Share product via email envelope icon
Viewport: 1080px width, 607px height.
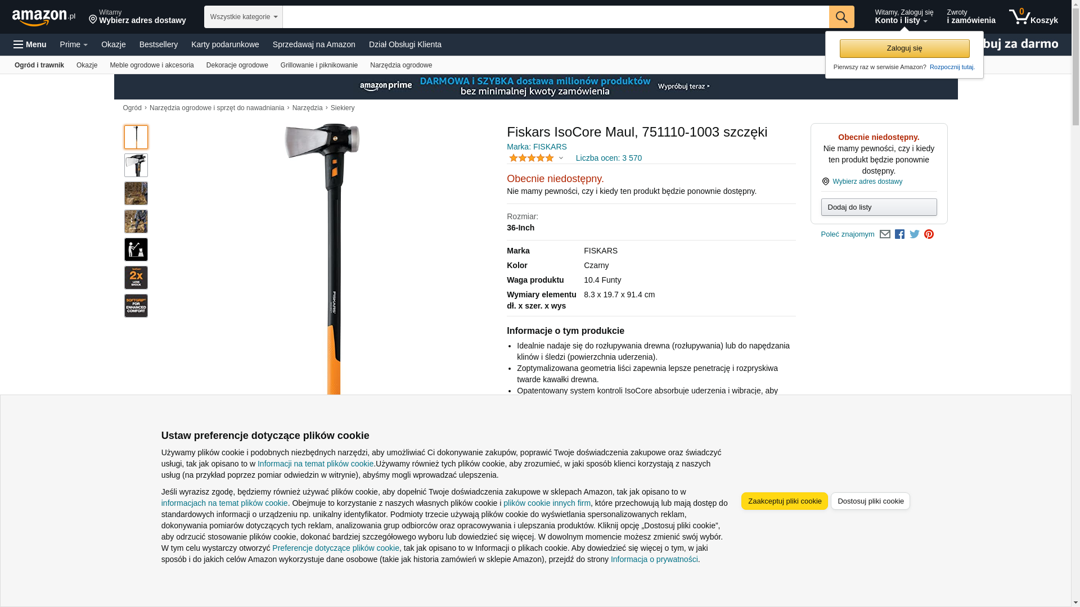click(885, 234)
